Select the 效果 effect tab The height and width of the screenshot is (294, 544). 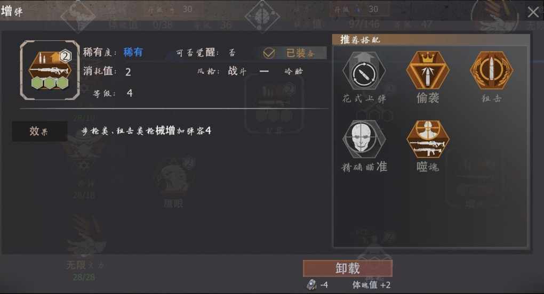(x=39, y=131)
